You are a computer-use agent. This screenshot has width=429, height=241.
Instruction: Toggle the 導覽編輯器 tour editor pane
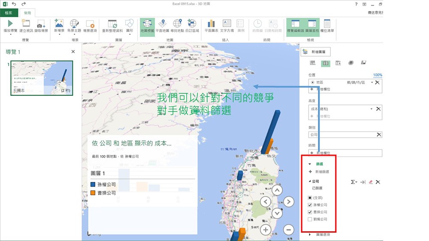[295, 27]
